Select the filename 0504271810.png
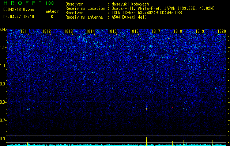The width and height of the screenshot is (230, 146). (19, 9)
